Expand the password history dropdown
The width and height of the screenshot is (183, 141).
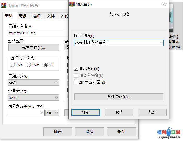pos(161,43)
